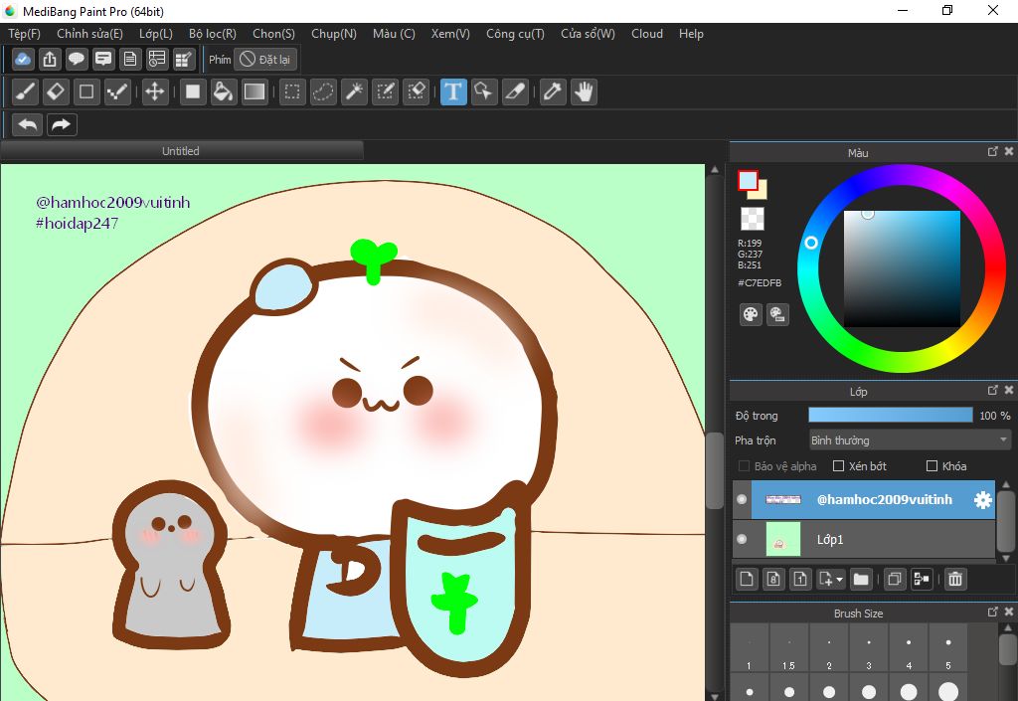Viewport: 1018px width, 701px height.
Task: Open the Cloud menu
Action: [647, 34]
